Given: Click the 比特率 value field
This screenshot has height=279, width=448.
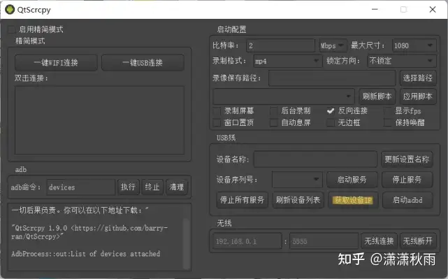Looking at the screenshot, I should point(280,45).
